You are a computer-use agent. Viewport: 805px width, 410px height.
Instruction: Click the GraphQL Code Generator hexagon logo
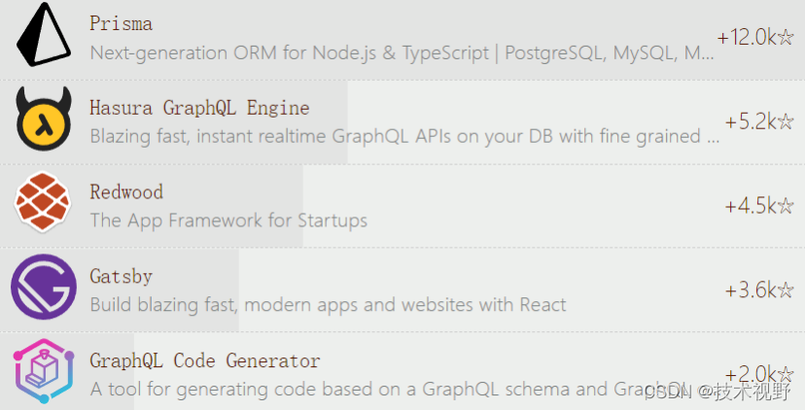pyautogui.click(x=44, y=371)
